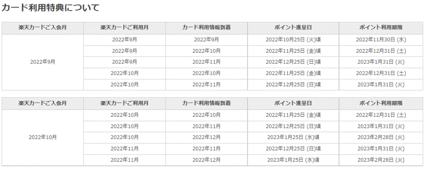Click lower table's カード利用情報到着 header
The height and width of the screenshot is (169, 426).
click(206, 103)
